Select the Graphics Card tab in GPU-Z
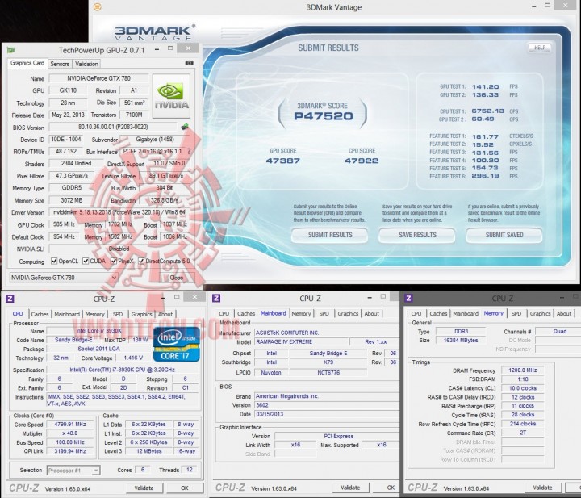Image resolution: width=581 pixels, height=498 pixels. [27, 63]
